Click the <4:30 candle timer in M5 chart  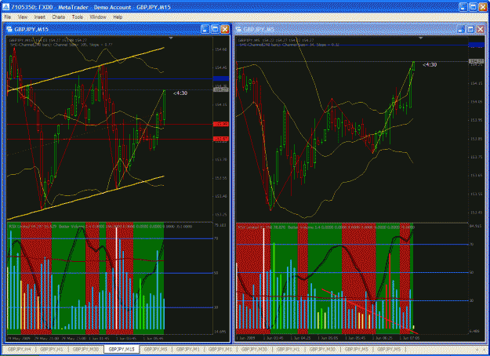(430, 65)
